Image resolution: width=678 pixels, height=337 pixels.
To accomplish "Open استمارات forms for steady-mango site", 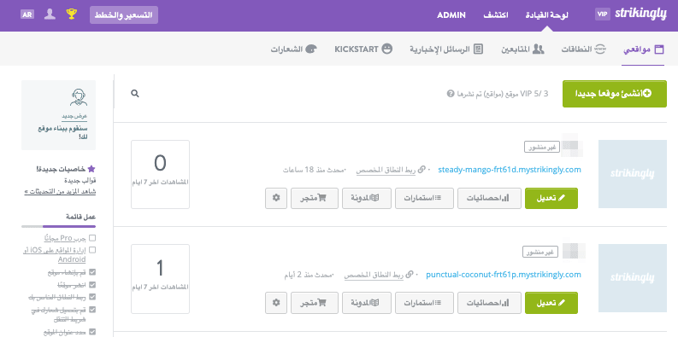I will pos(425,198).
